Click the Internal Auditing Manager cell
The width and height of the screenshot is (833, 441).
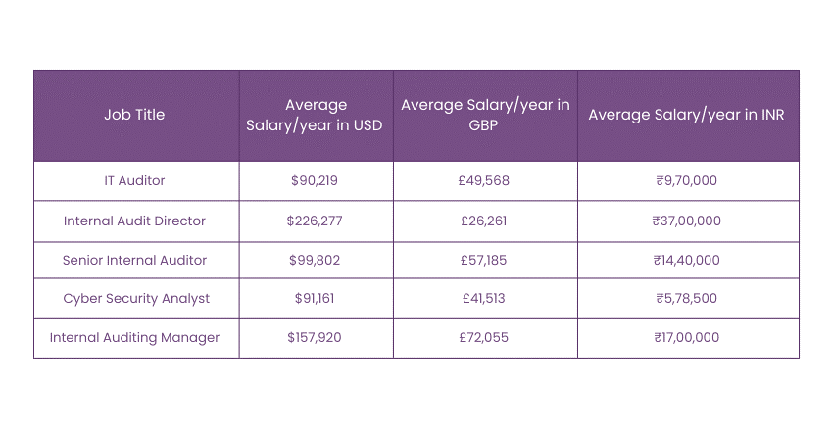pyautogui.click(x=134, y=337)
